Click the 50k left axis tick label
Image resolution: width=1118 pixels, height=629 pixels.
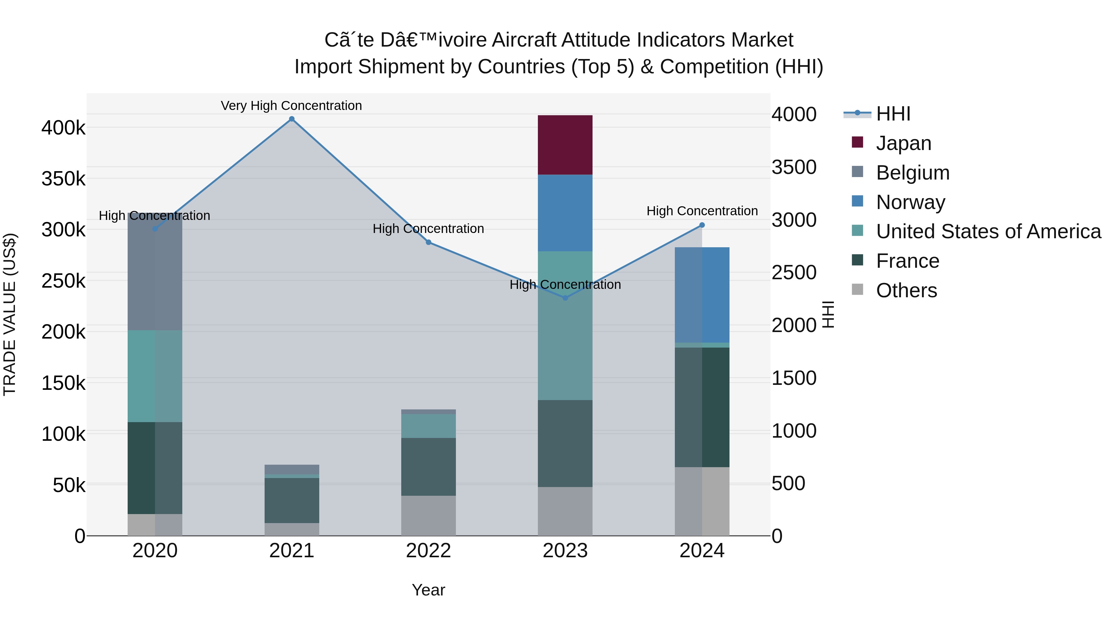click(69, 485)
